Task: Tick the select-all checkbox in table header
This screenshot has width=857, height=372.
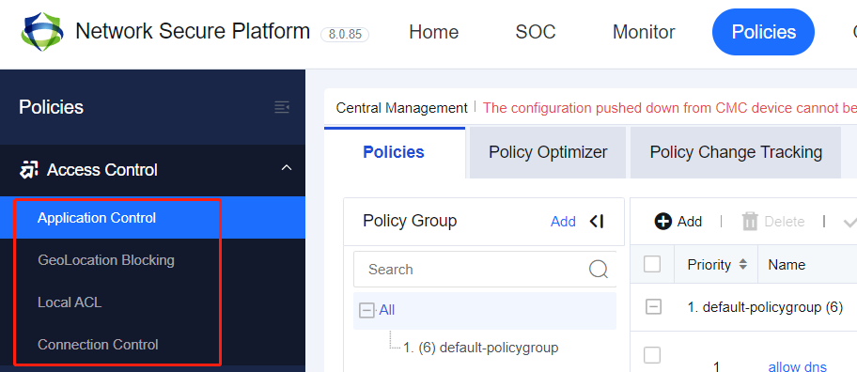Action: 652,264
